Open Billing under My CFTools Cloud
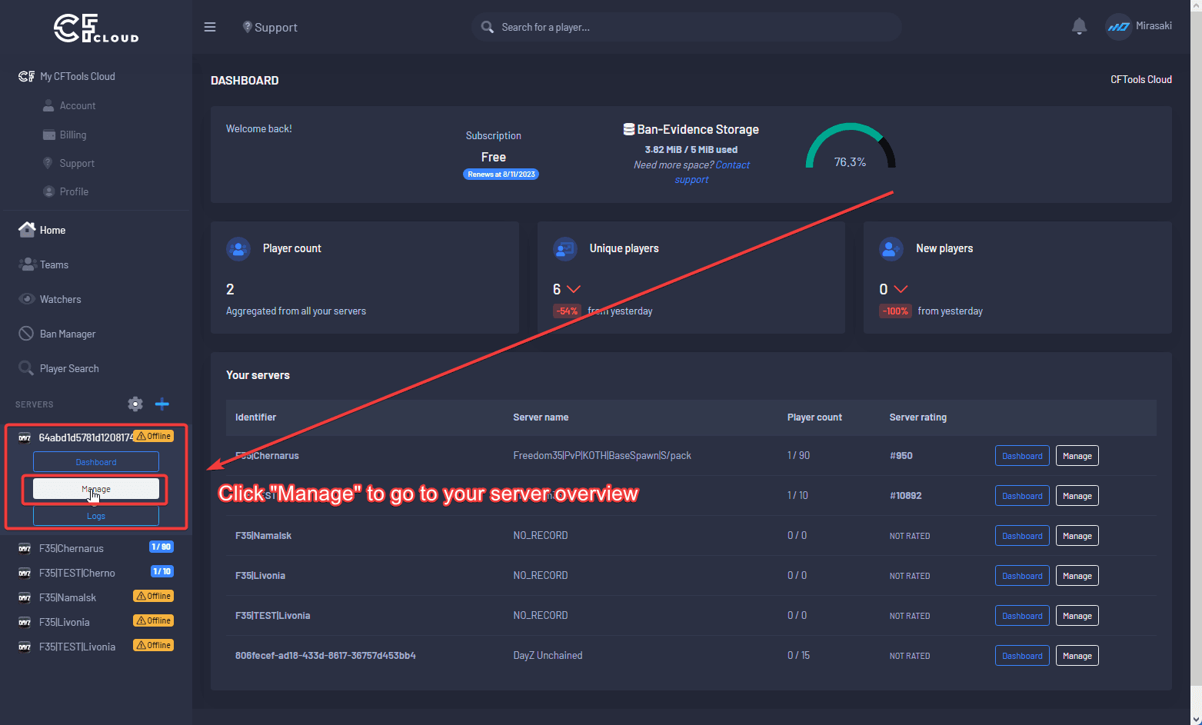Viewport: 1202px width, 725px height. tap(73, 135)
